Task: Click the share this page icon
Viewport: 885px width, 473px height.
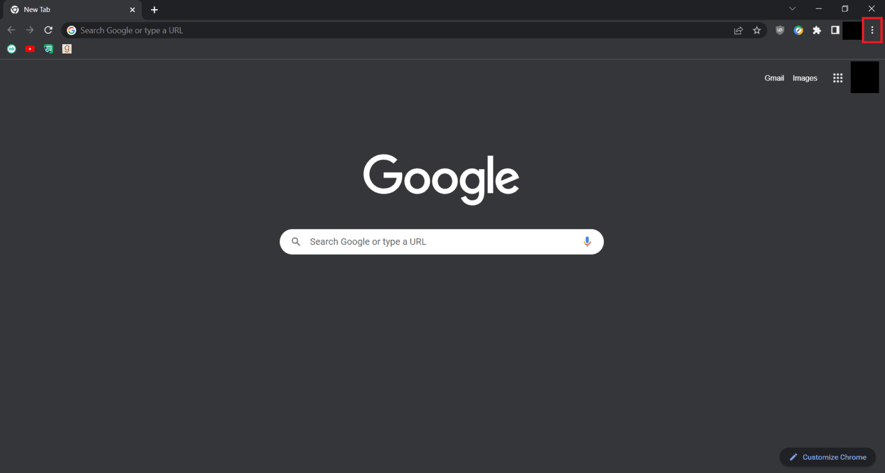Action: click(x=738, y=30)
